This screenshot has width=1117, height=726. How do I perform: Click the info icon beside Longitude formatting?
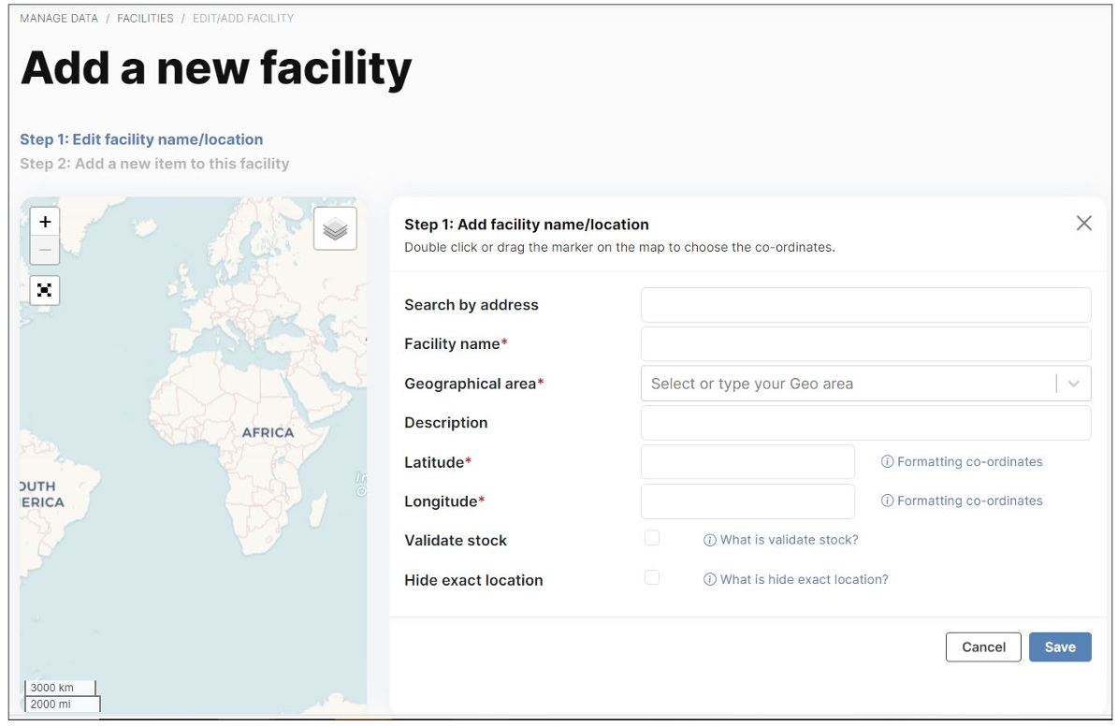[x=887, y=501]
